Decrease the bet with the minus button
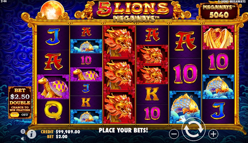This screenshot has width=248, height=143. (174, 134)
